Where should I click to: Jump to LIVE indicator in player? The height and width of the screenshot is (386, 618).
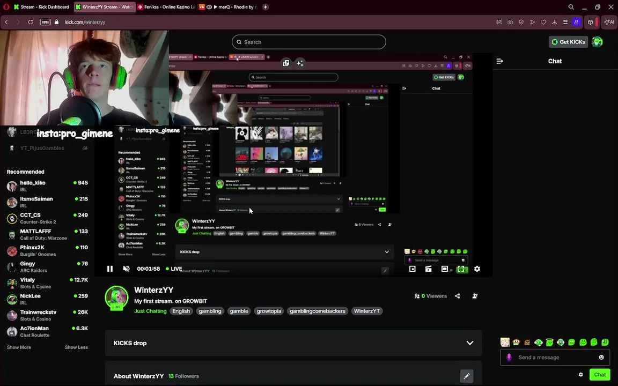tap(174, 269)
